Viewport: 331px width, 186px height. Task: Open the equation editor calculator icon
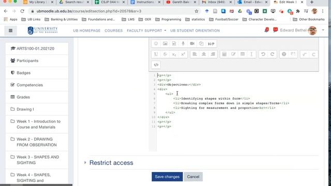tap(224, 54)
